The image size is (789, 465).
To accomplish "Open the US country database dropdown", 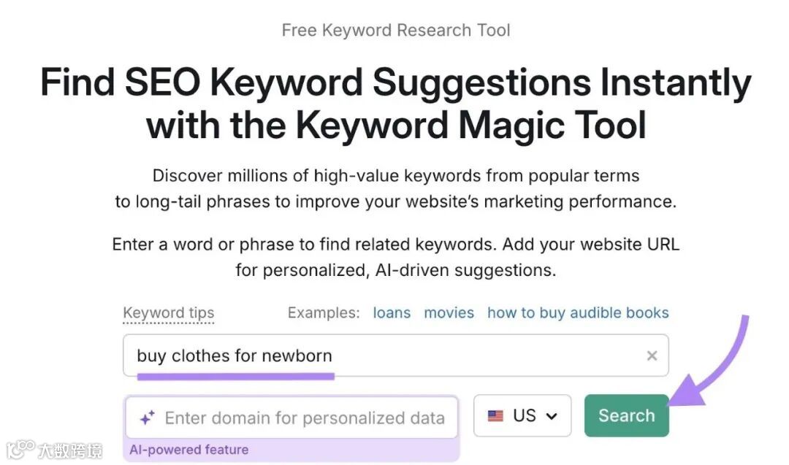I will 522,416.
